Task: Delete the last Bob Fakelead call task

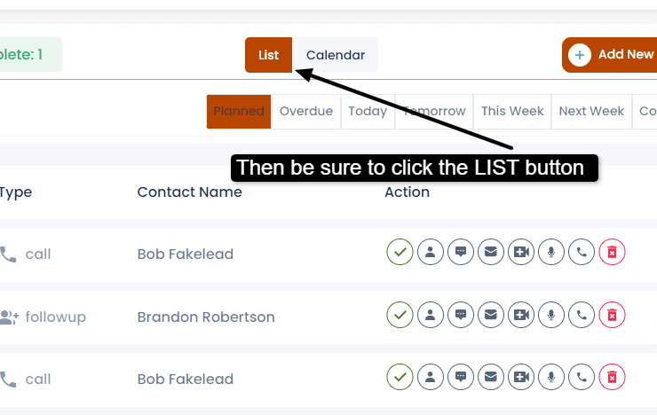Action: point(612,379)
